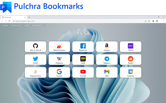Open the Facebook shortcut tile

pos(83,47)
